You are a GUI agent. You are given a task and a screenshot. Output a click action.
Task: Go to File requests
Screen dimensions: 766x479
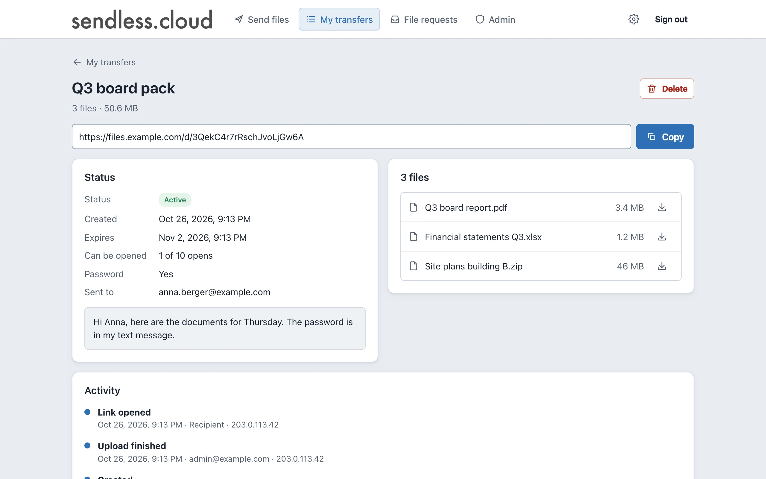tap(424, 19)
